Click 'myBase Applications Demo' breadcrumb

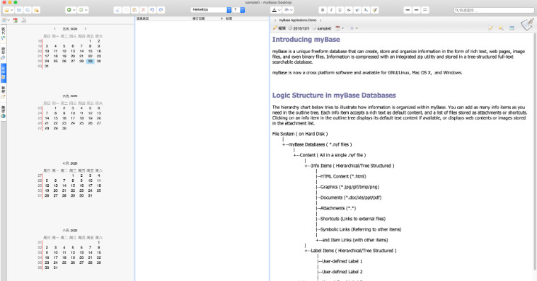(298, 21)
